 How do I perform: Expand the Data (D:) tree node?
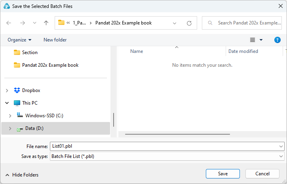tap(9, 128)
